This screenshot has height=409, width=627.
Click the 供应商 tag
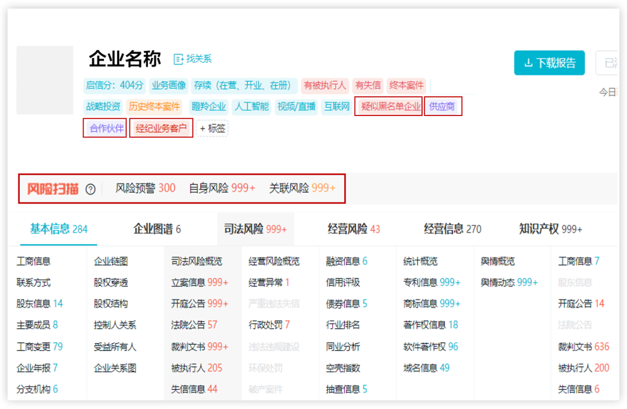coord(442,107)
